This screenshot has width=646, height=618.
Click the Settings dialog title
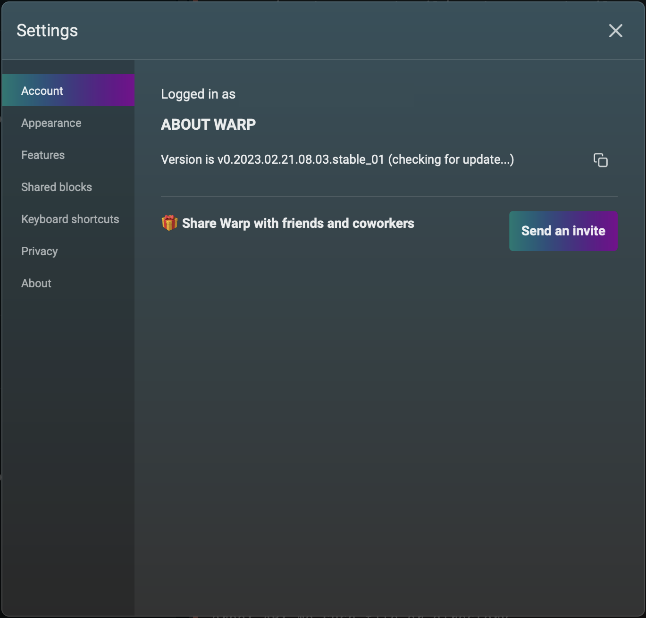click(47, 31)
